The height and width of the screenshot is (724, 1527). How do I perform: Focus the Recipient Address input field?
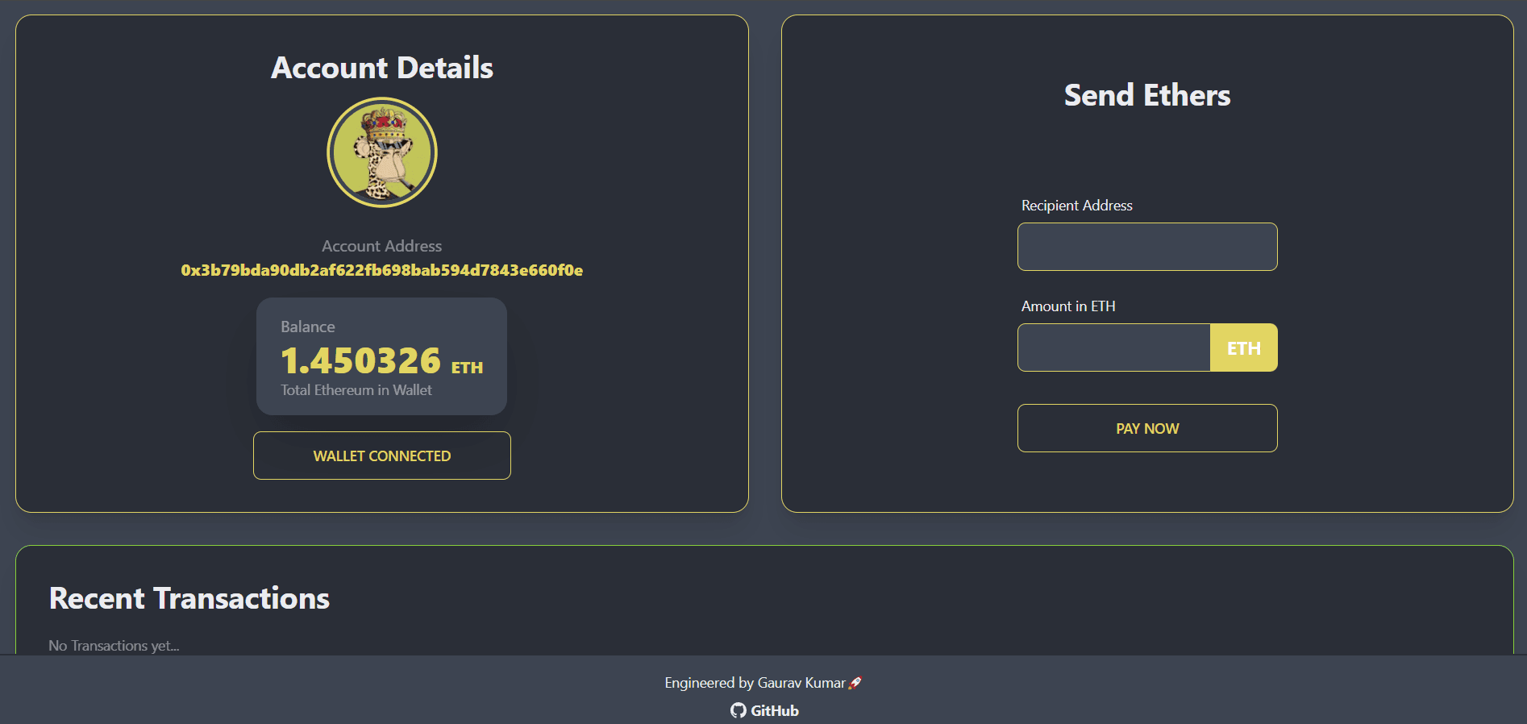(1146, 247)
